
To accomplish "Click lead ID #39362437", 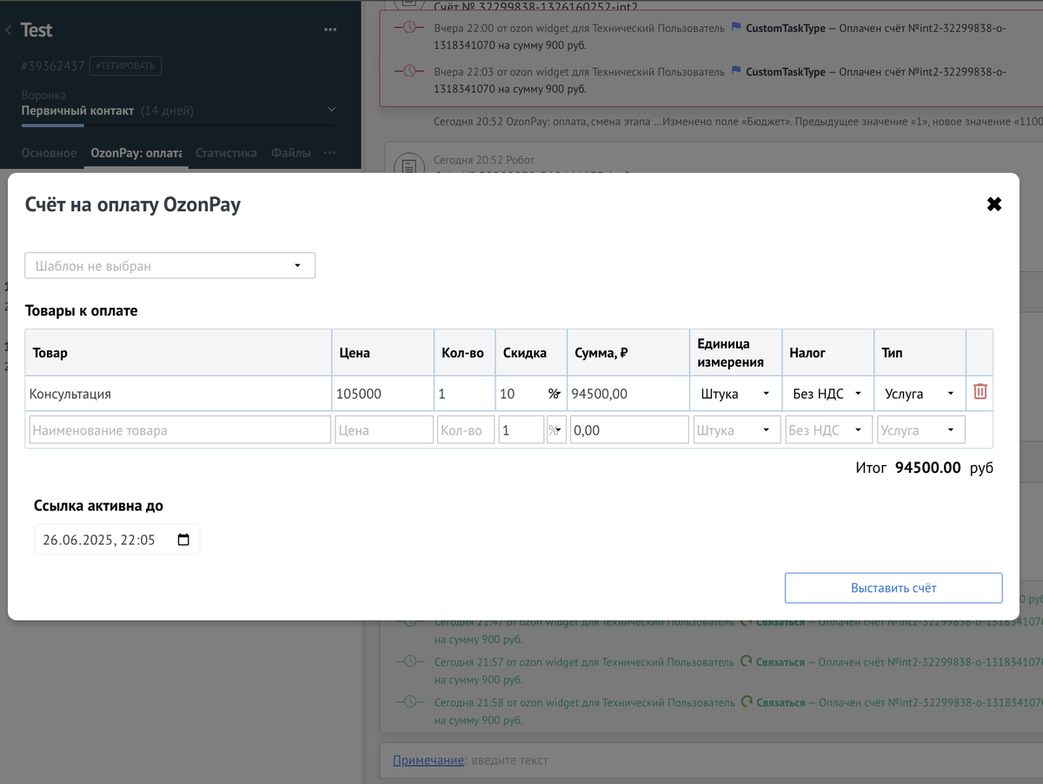I will pos(52,66).
